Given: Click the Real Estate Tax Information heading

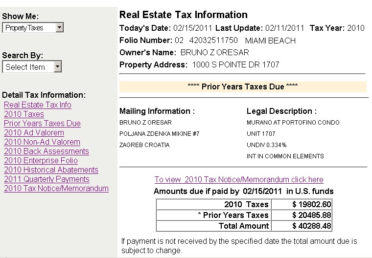Looking at the screenshot, I should (x=184, y=15).
